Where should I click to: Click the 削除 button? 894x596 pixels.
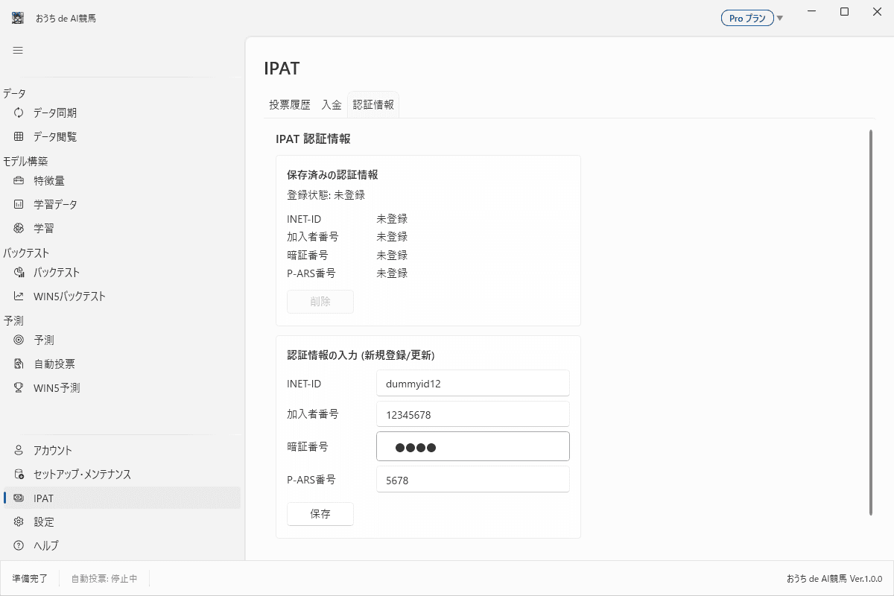point(320,302)
